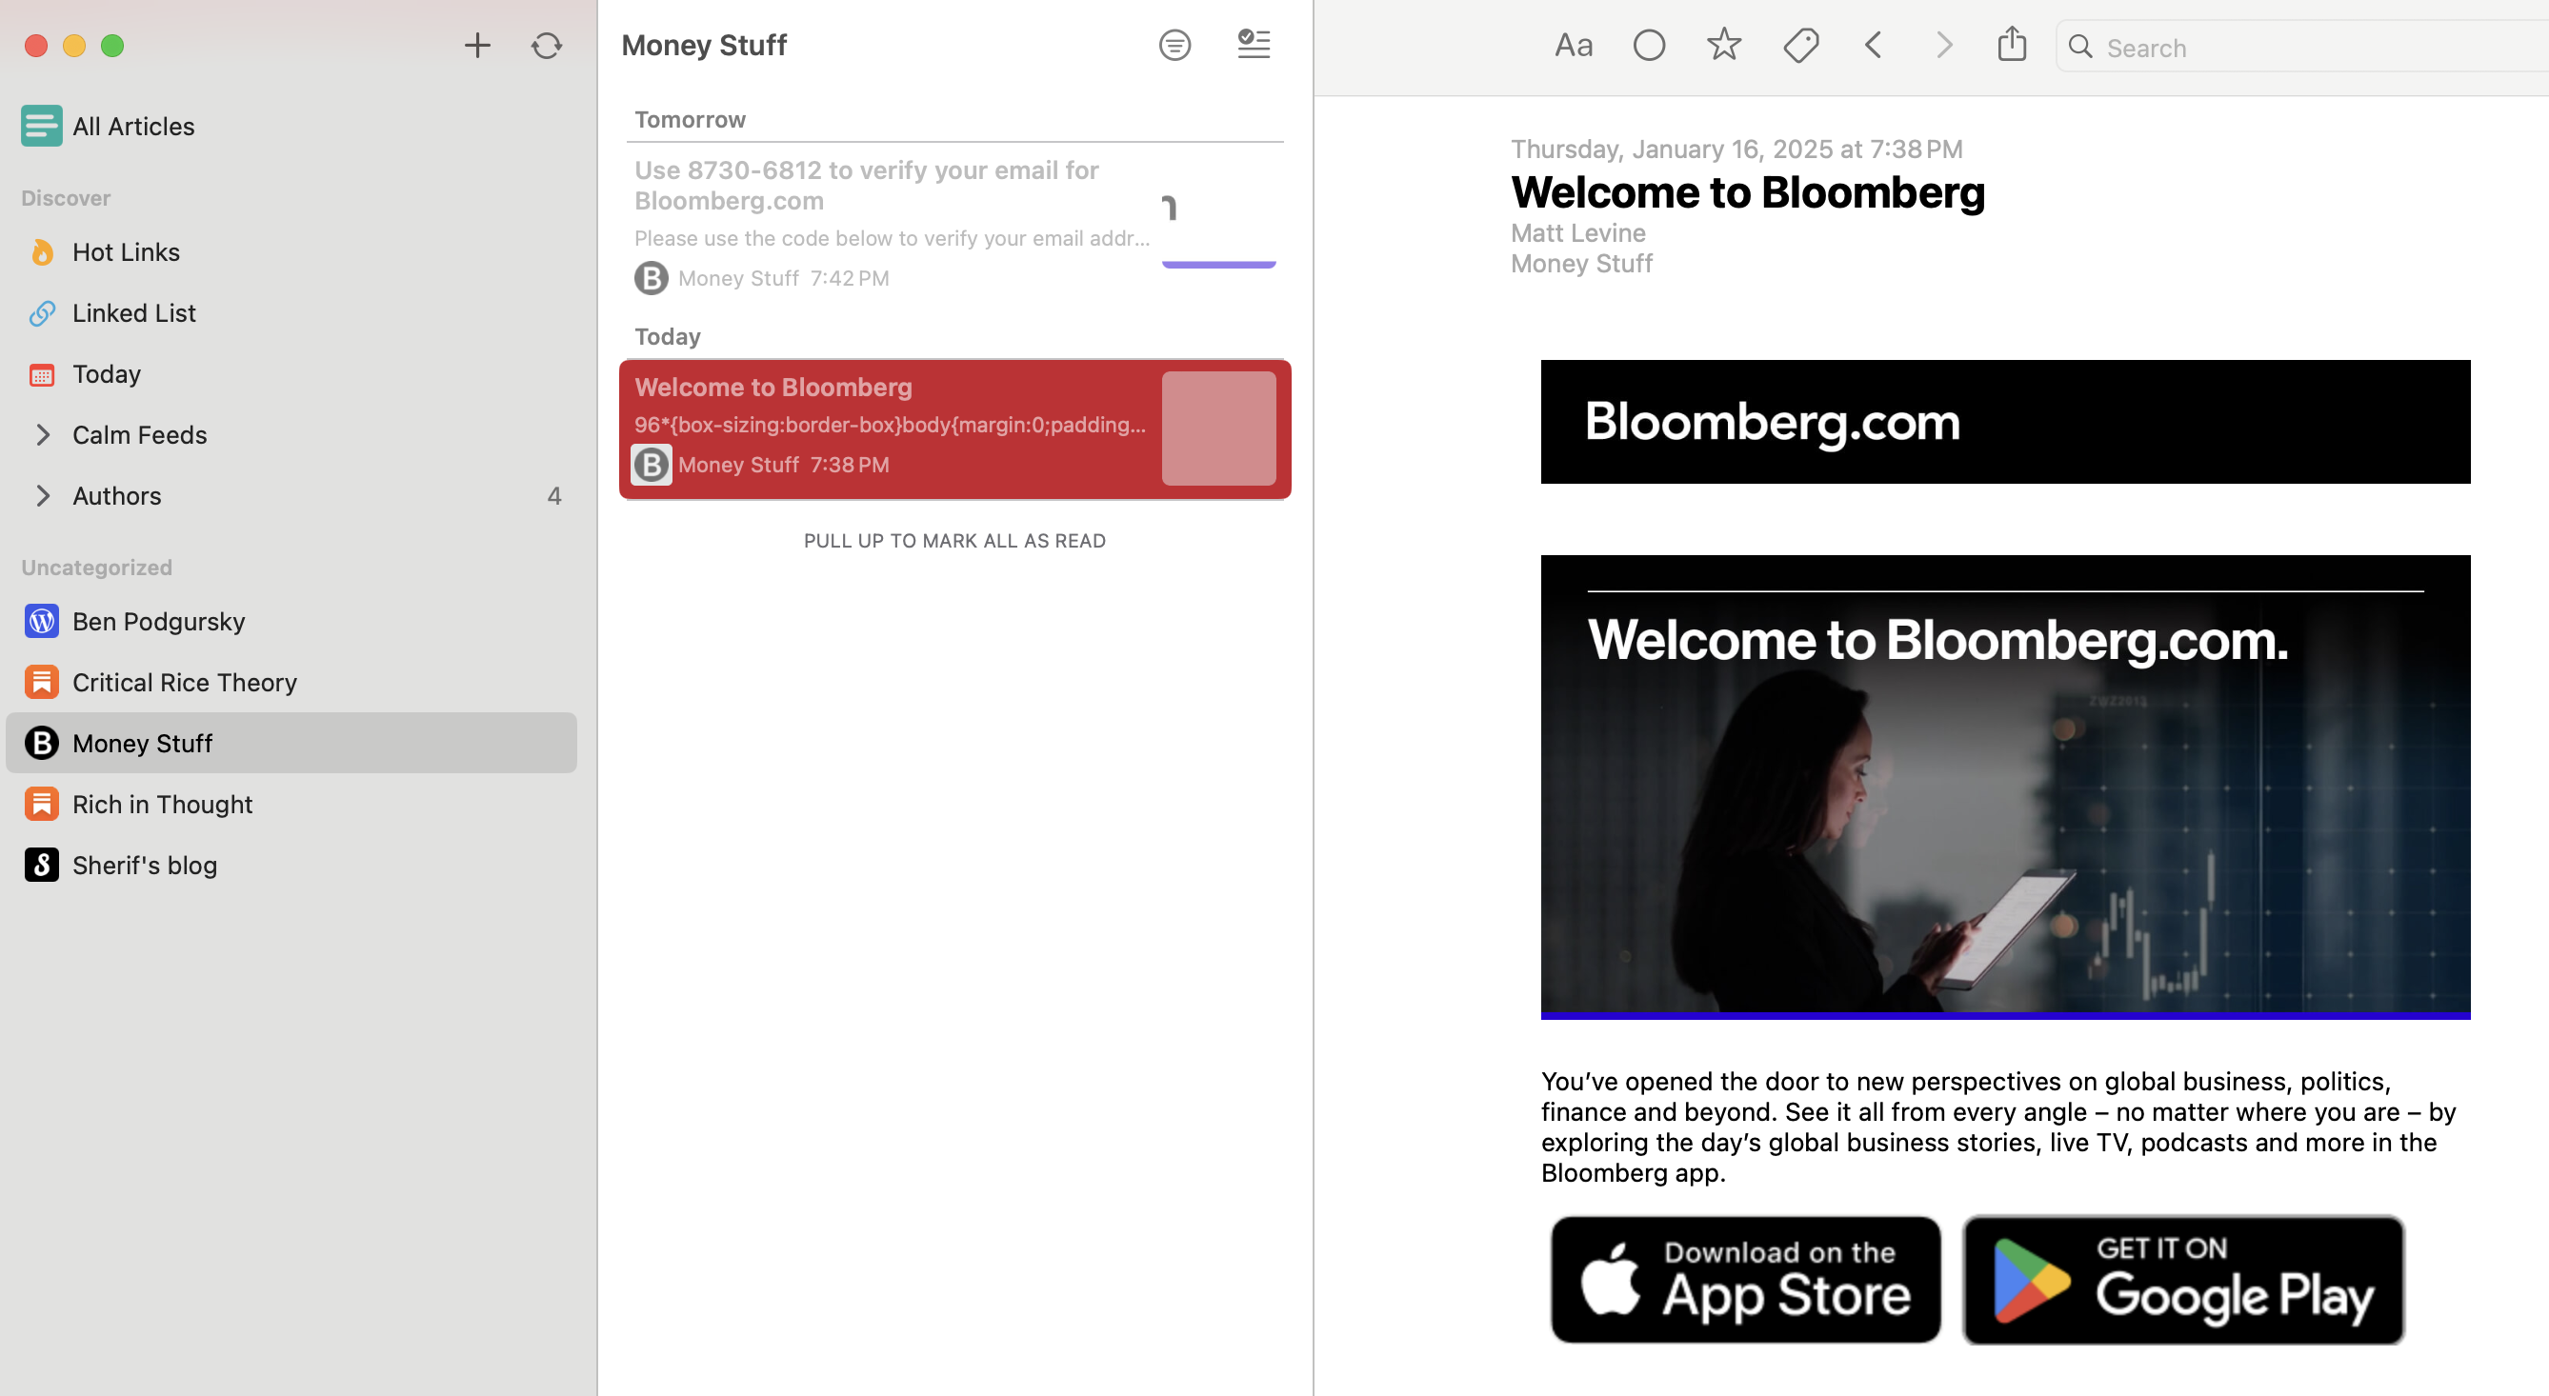Click the tag icon in toolbar
The width and height of the screenshot is (2549, 1396).
[x=1800, y=46]
